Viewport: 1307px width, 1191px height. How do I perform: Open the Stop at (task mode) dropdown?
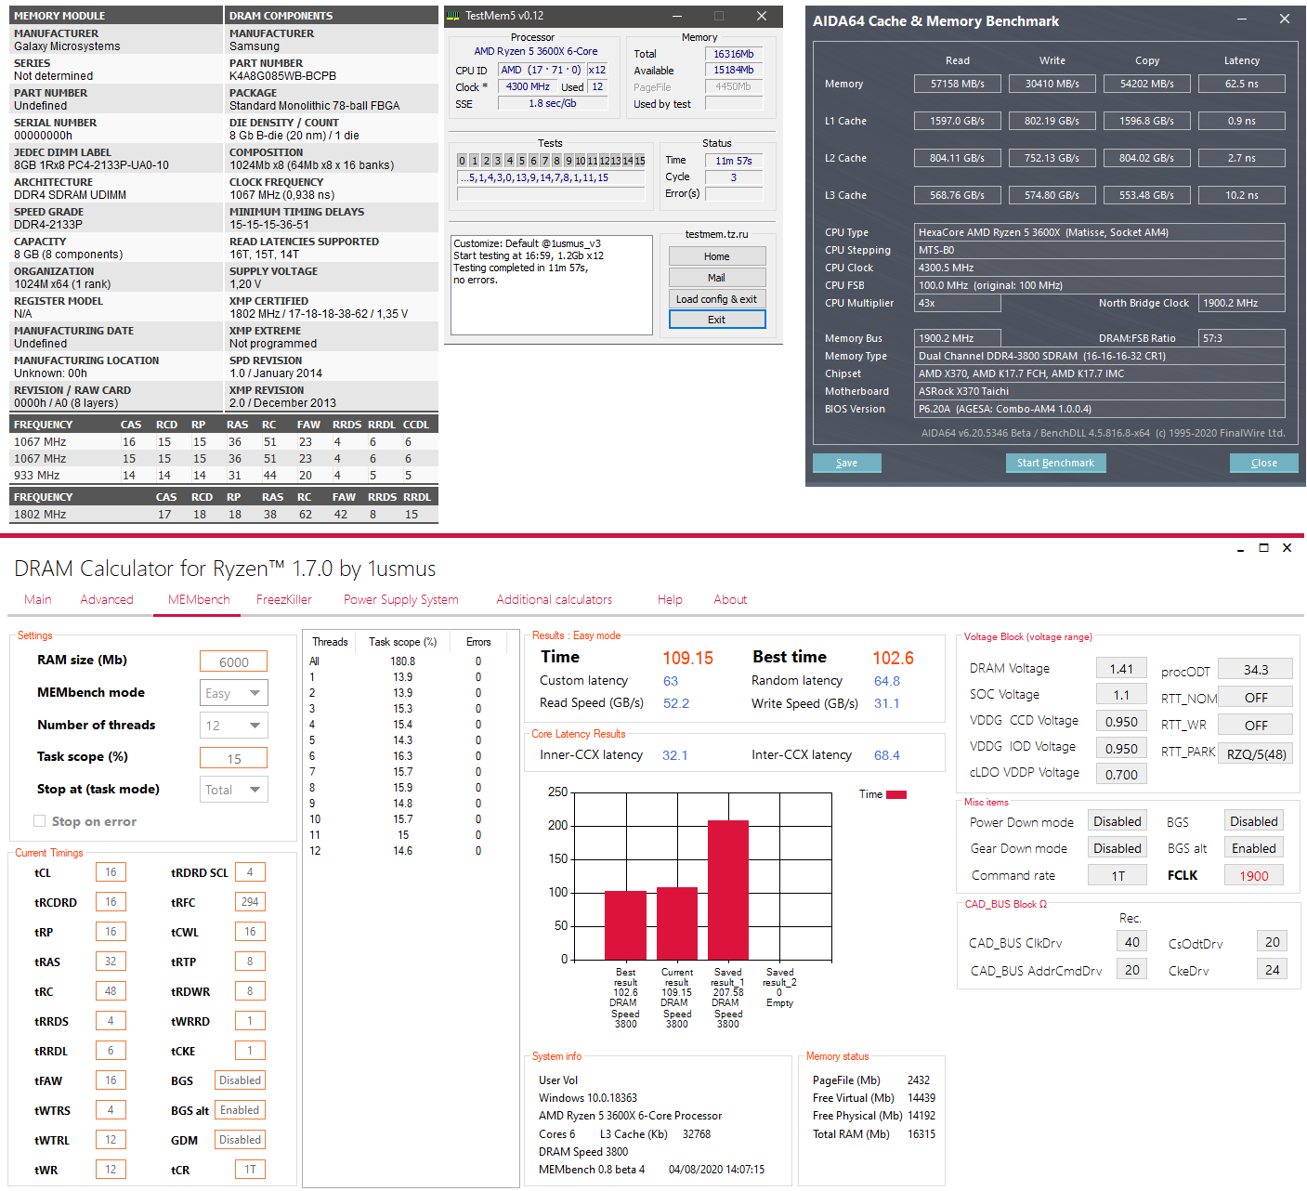234,790
